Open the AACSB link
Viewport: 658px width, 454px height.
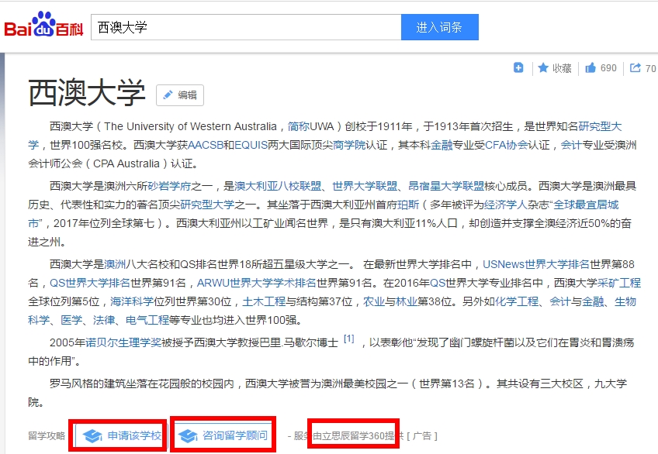pos(205,145)
